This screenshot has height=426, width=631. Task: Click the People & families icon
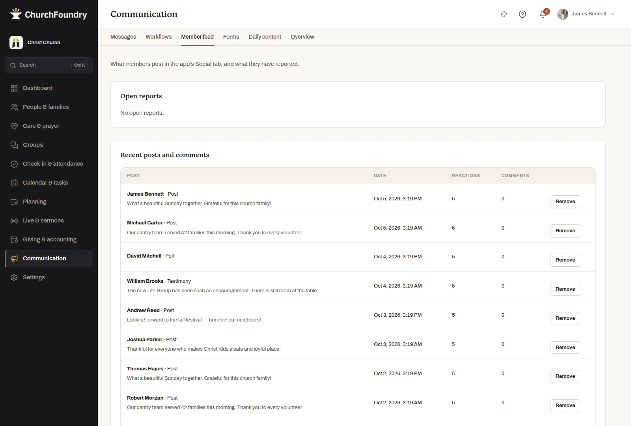[14, 107]
